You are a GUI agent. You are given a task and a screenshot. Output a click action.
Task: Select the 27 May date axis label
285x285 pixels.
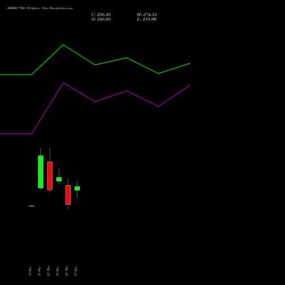[x=76, y=271]
